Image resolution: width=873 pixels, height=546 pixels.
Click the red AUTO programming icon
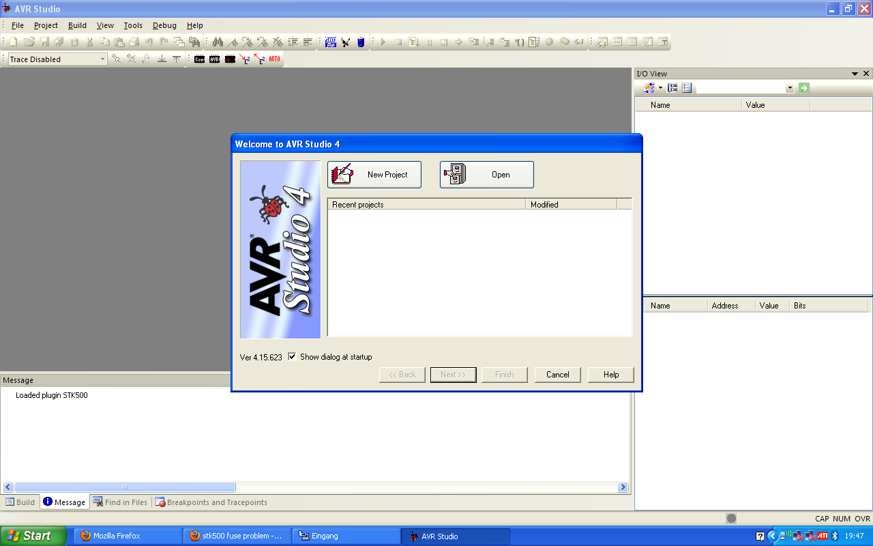click(x=274, y=59)
